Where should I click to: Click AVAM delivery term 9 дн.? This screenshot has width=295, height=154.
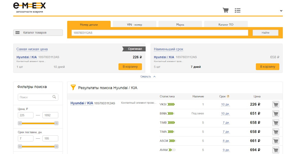[x=226, y=150]
